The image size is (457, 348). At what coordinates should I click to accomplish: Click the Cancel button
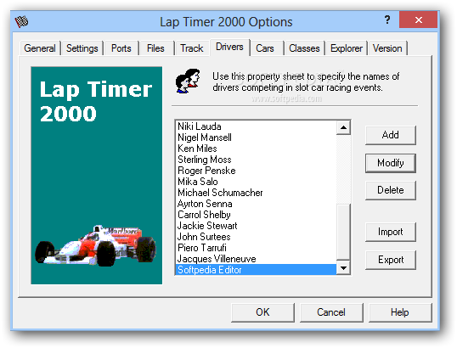[x=331, y=312]
